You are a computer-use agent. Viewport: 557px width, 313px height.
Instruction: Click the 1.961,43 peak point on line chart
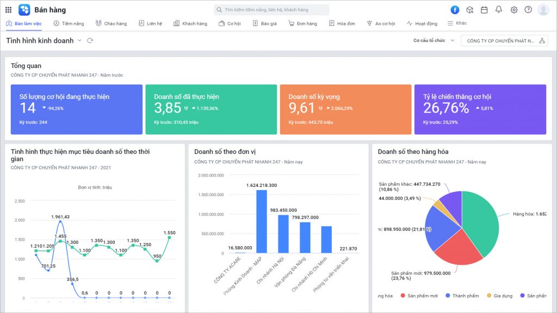60,222
